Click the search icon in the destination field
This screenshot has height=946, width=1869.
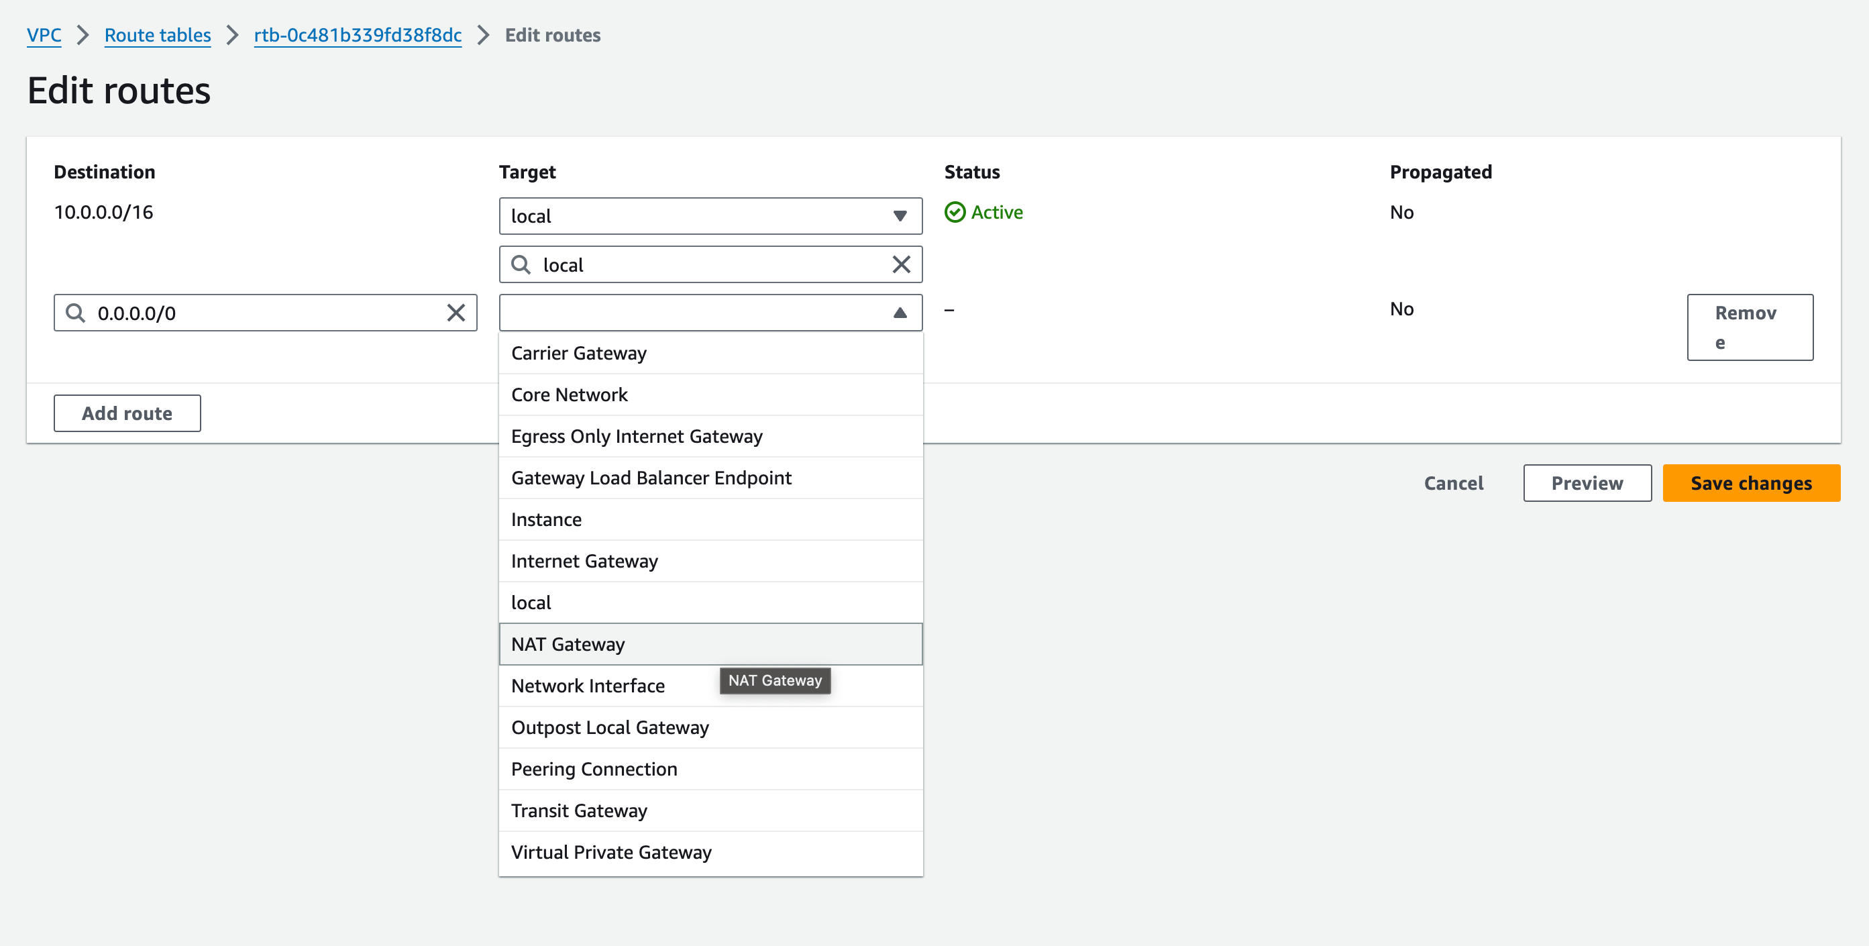pos(75,313)
